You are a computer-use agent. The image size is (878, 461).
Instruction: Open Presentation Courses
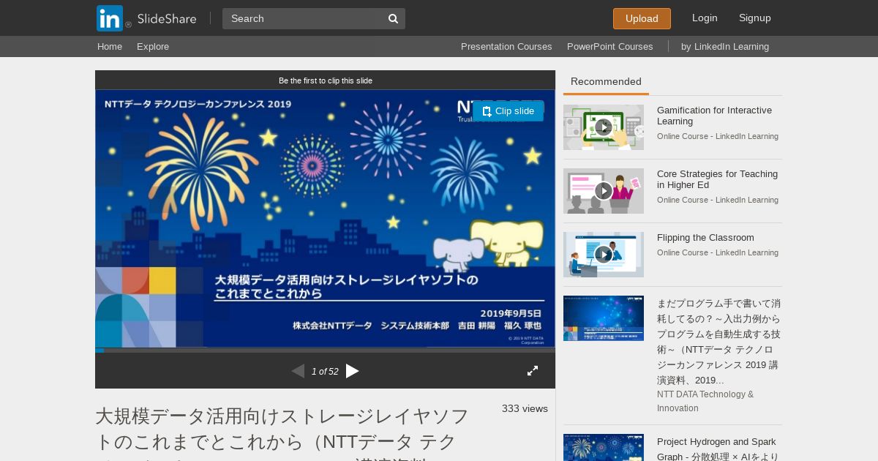[506, 46]
